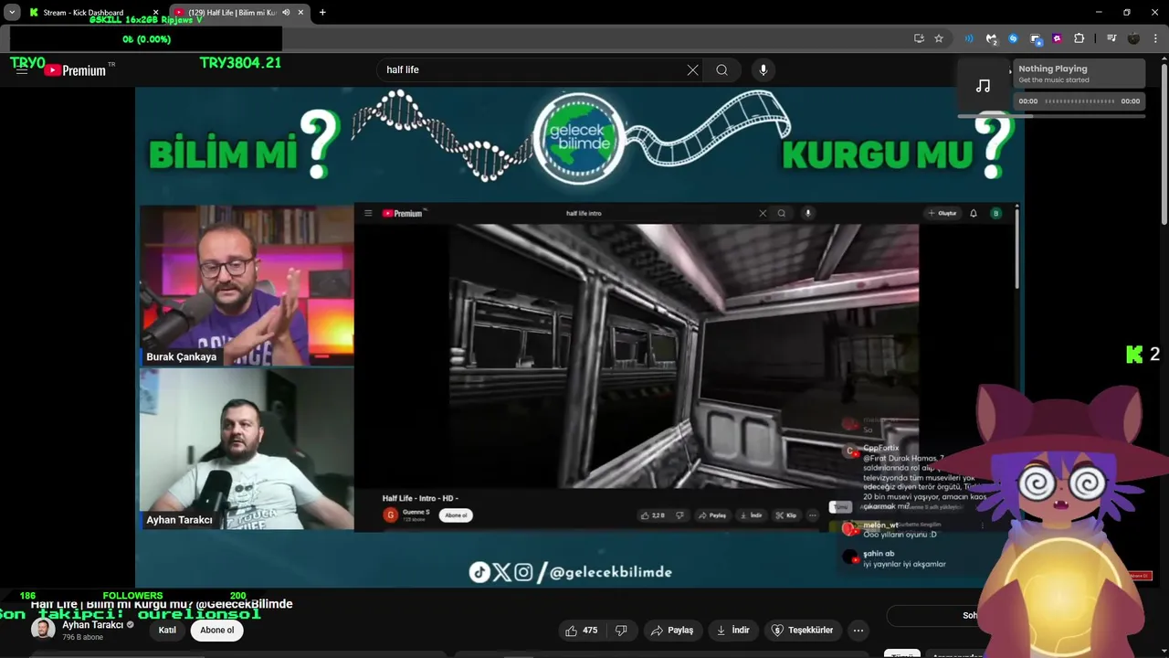This screenshot has height=658, width=1169.
Task: Click the X logo in video footer
Action: [501, 572]
